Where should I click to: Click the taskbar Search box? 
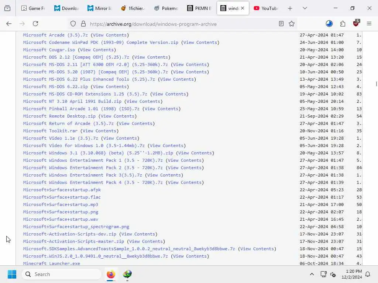click(62, 274)
